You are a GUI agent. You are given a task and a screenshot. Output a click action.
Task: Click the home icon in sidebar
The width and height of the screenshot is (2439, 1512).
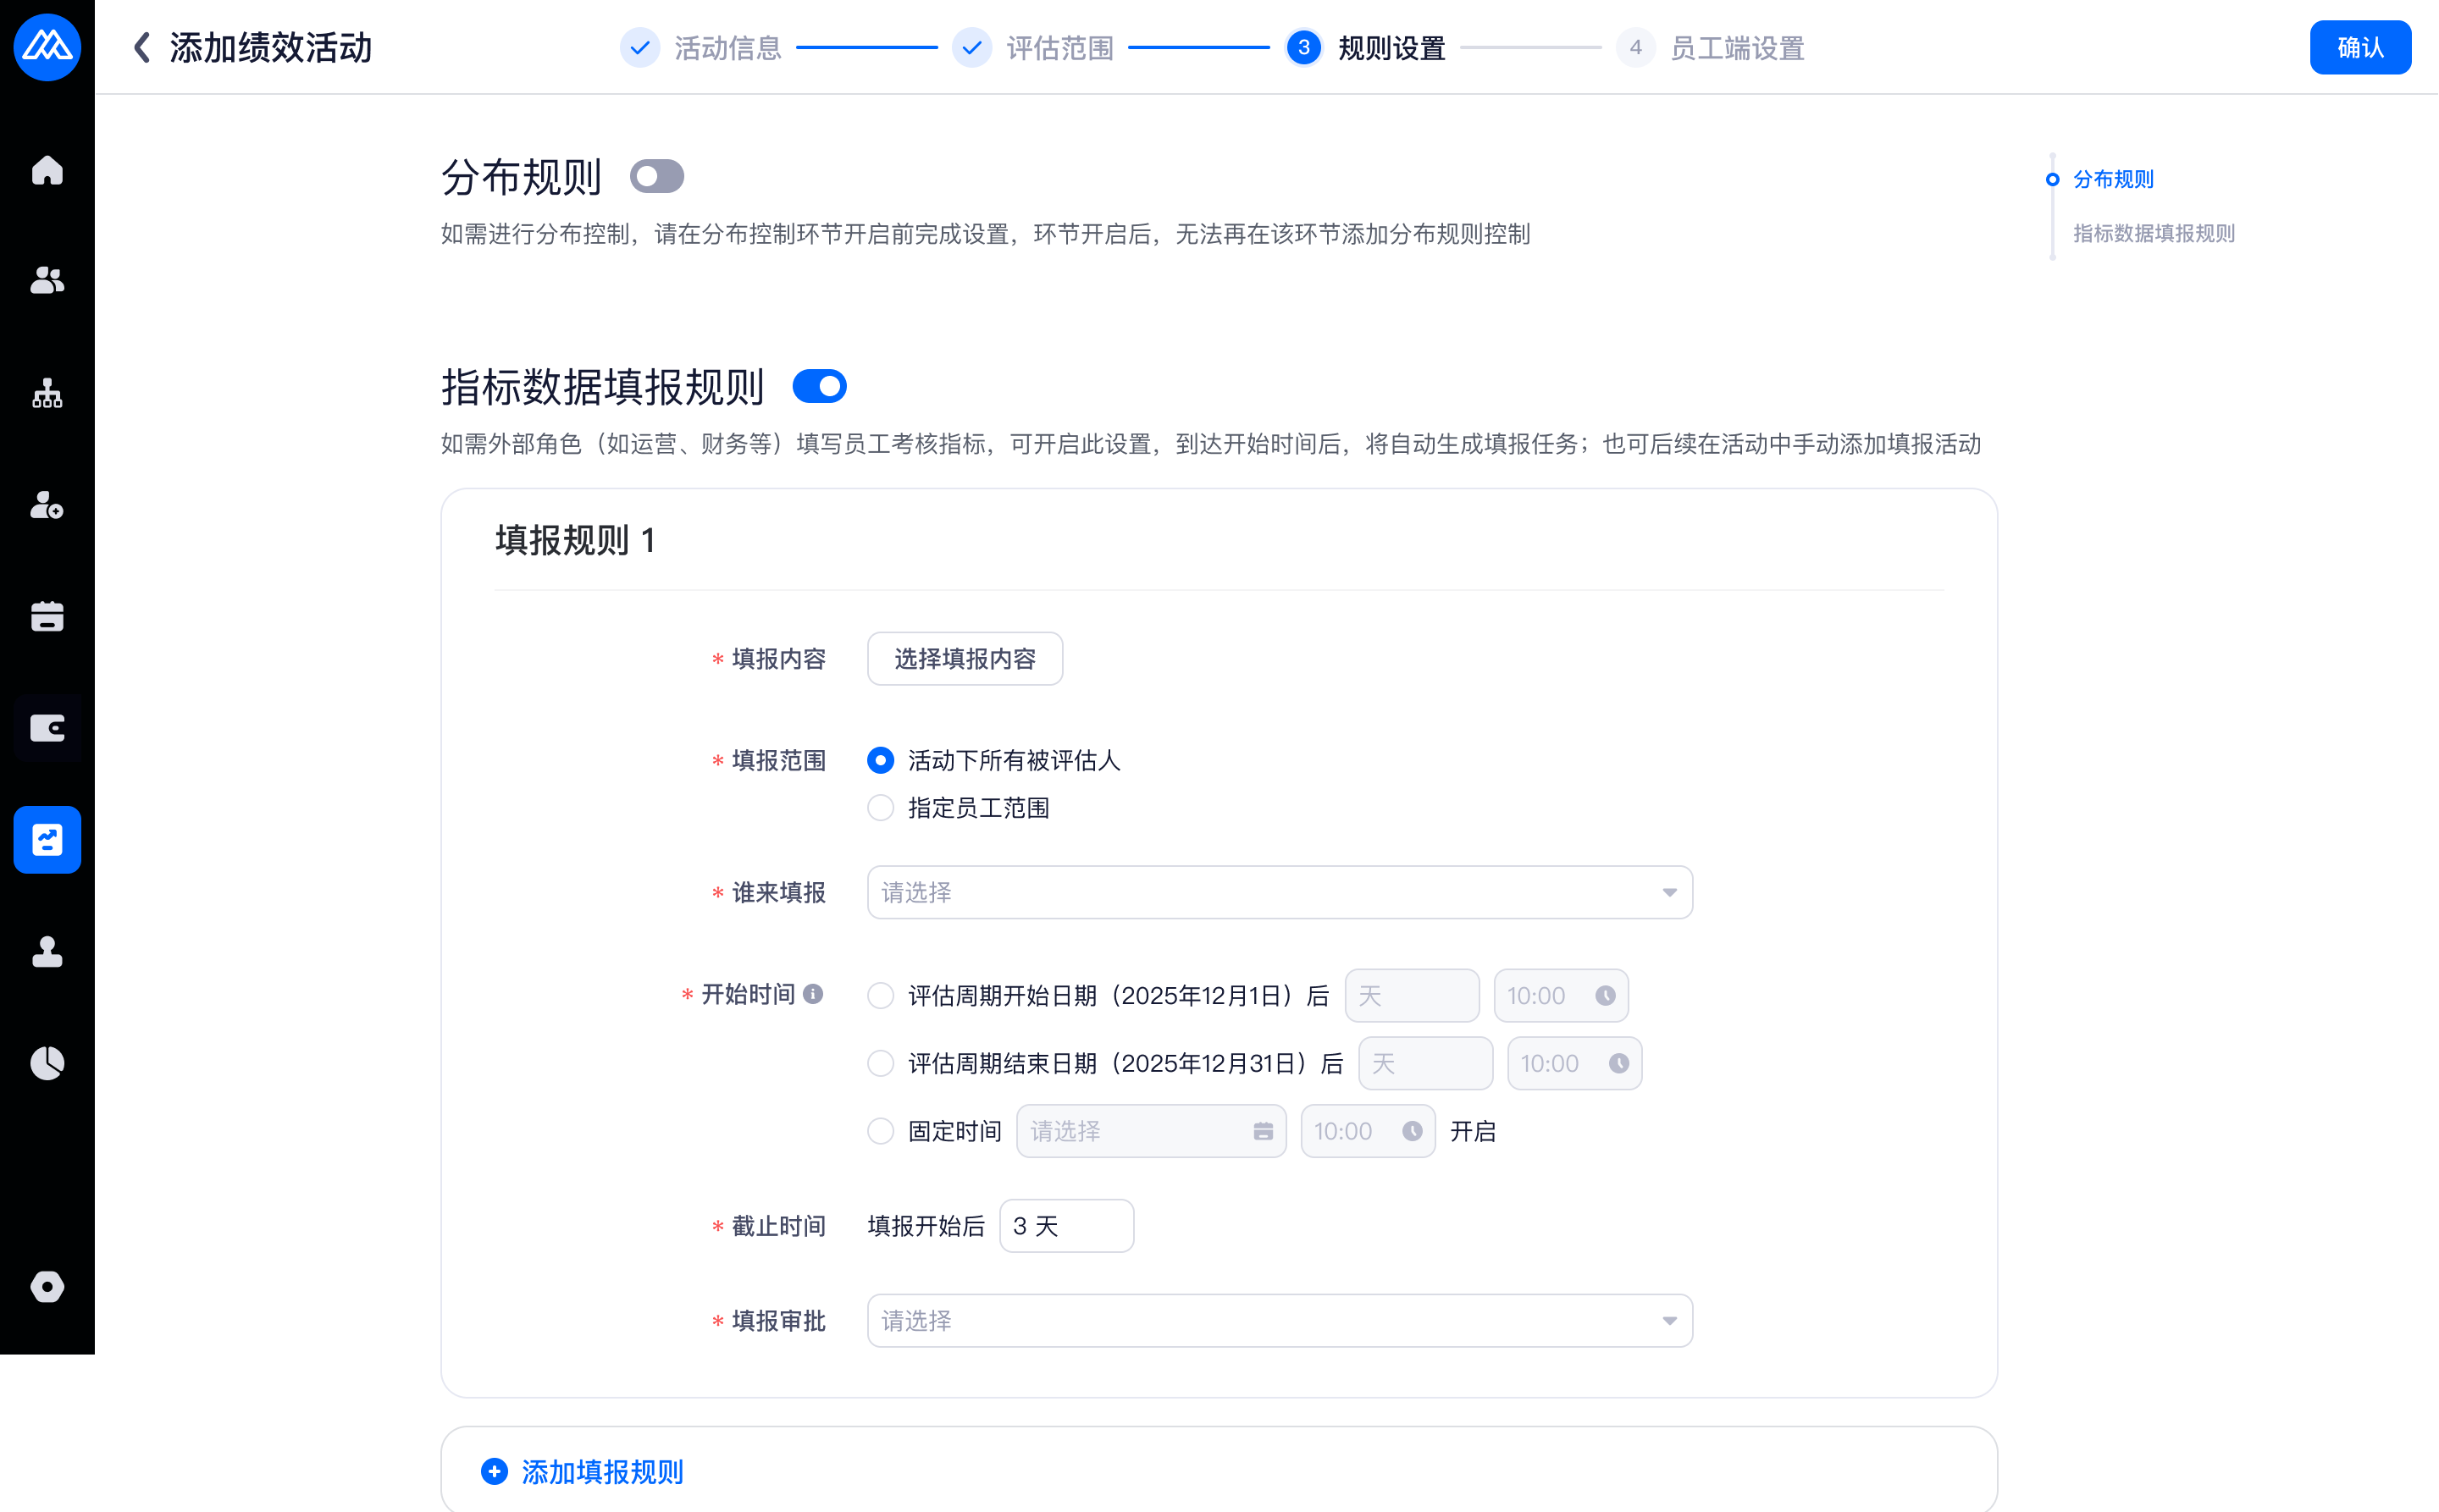click(x=47, y=171)
